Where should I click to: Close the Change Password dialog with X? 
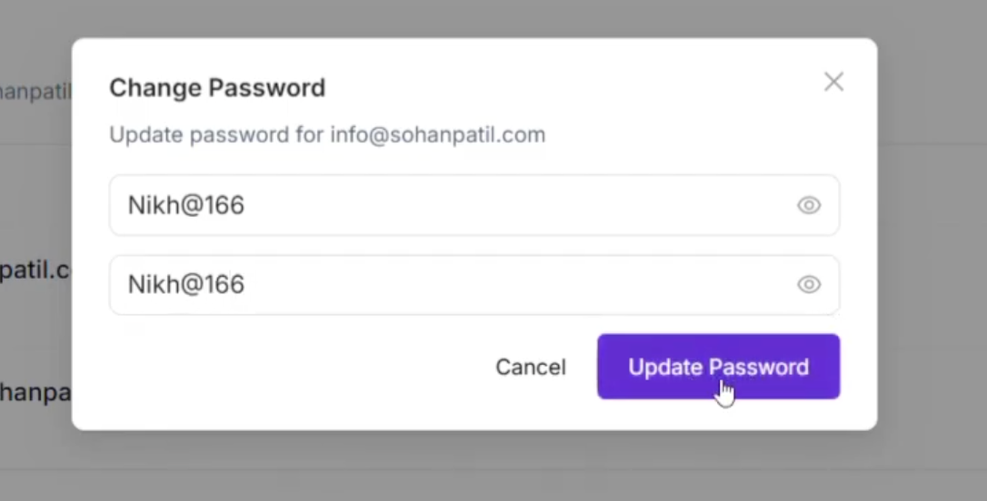click(833, 83)
